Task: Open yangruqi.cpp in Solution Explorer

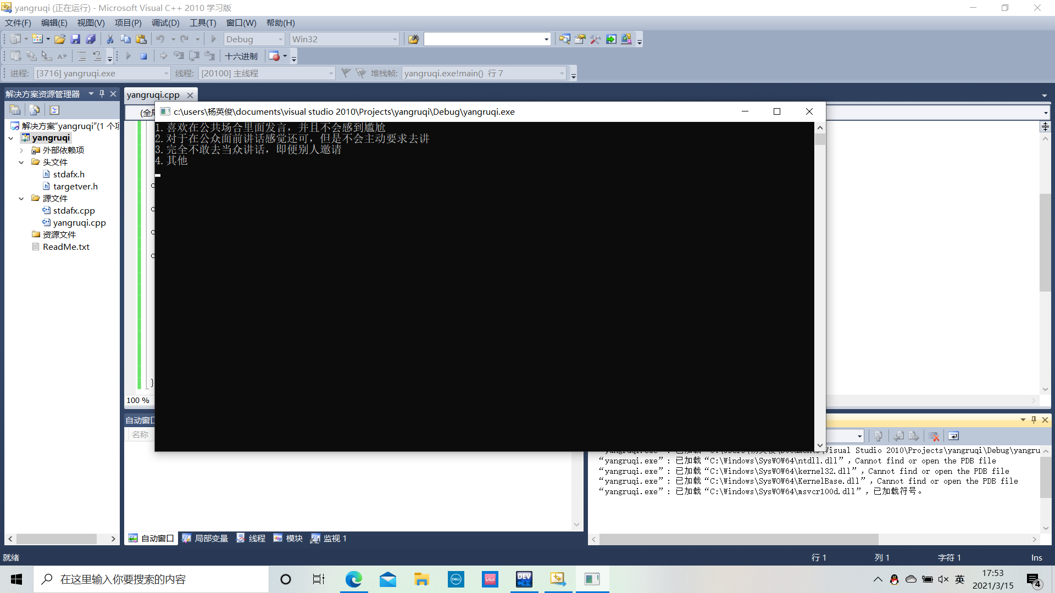Action: [x=79, y=222]
